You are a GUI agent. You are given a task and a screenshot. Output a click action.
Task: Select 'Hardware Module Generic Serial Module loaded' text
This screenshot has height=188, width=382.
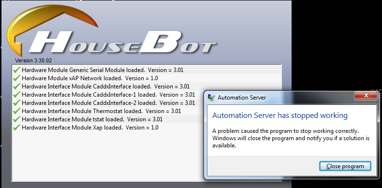click(83, 70)
